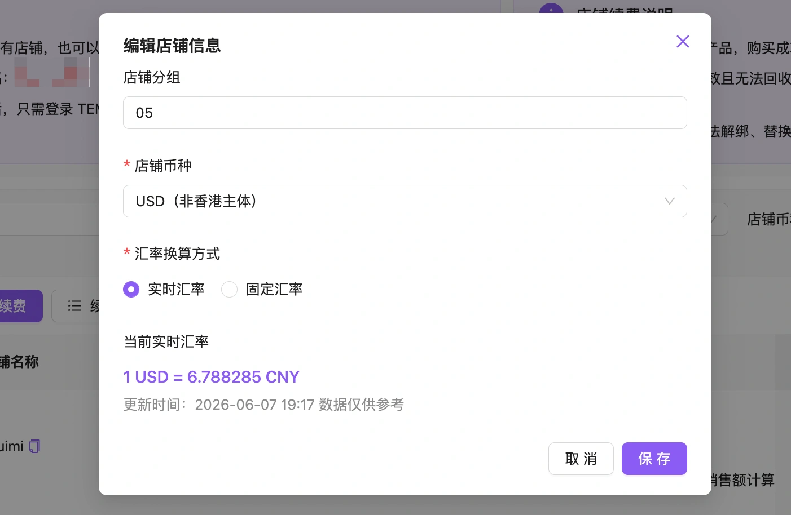Screen dimensions: 791x515
Task: Click the 固定汇率 radio label text
Action: coord(274,289)
